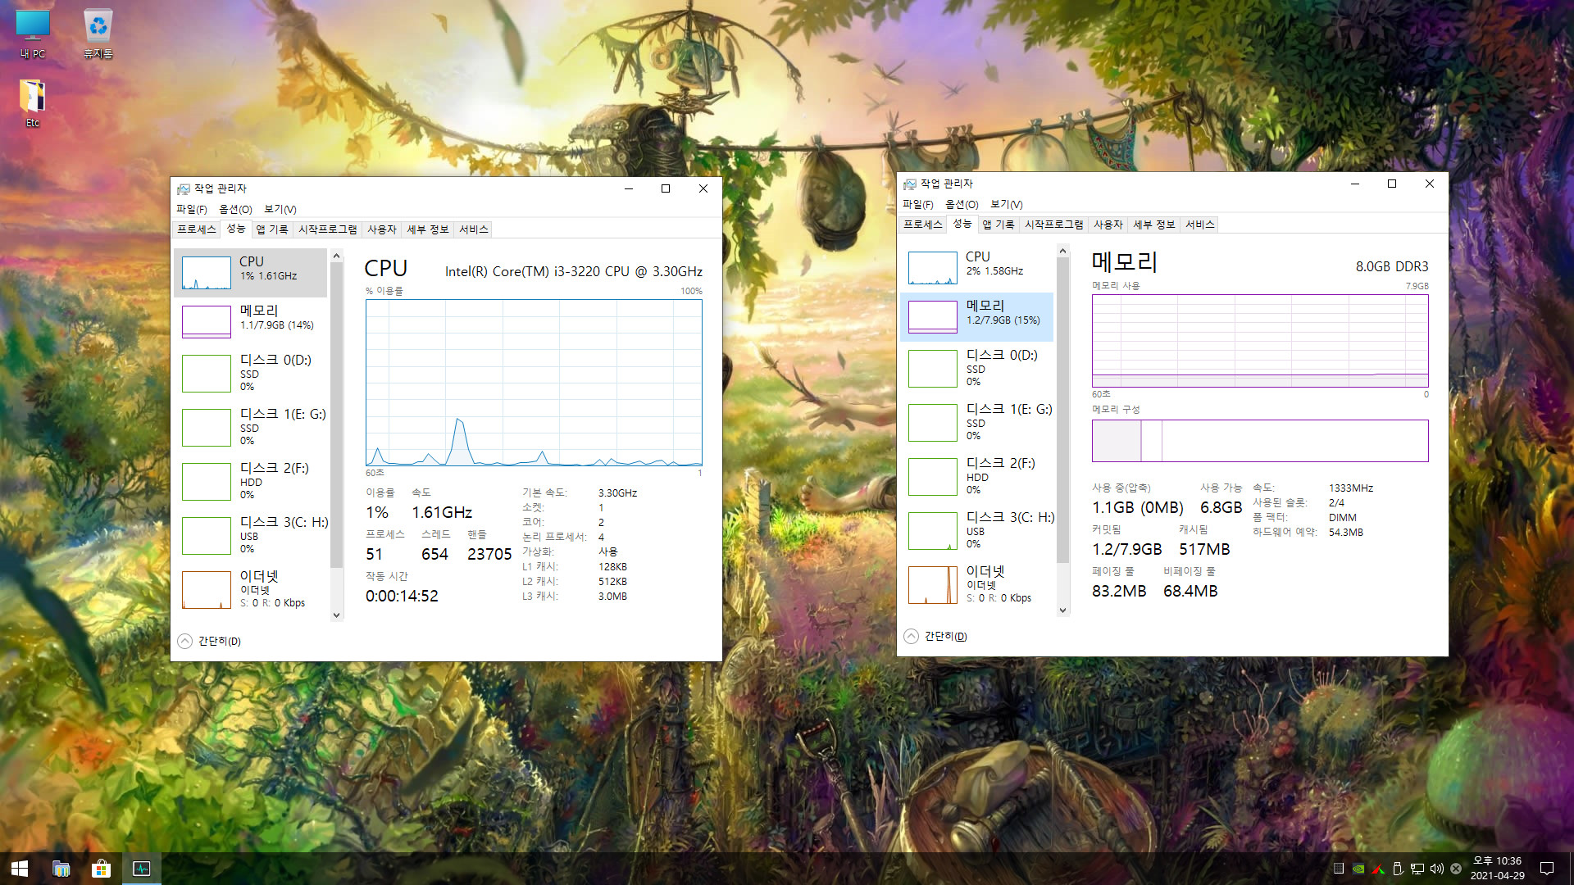Click CPU utilization graph in left Task Manager
1574x885 pixels.
tap(534, 383)
